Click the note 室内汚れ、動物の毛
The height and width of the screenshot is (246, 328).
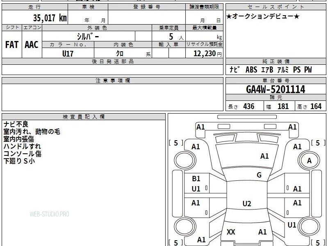(32, 132)
